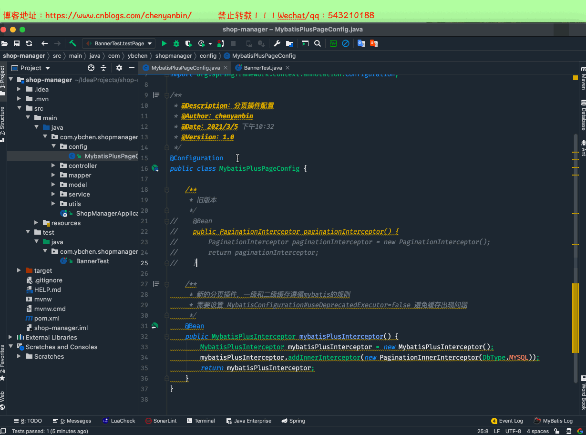Screen dimensions: 586x435
Task: Open the MyBatis Log tool window
Action: tap(553, 421)
